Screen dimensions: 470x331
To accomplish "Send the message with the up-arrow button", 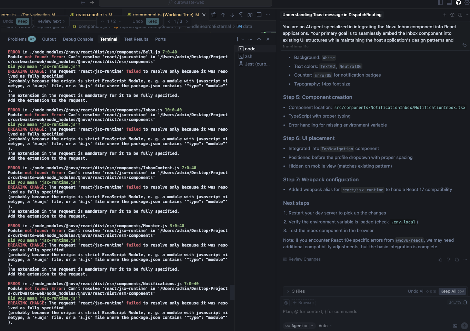I will [x=464, y=326].
